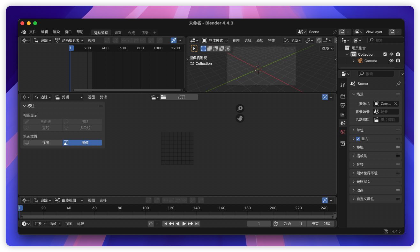Hide the Camera using its eye icon
The width and height of the screenshot is (420, 252).
(x=391, y=61)
